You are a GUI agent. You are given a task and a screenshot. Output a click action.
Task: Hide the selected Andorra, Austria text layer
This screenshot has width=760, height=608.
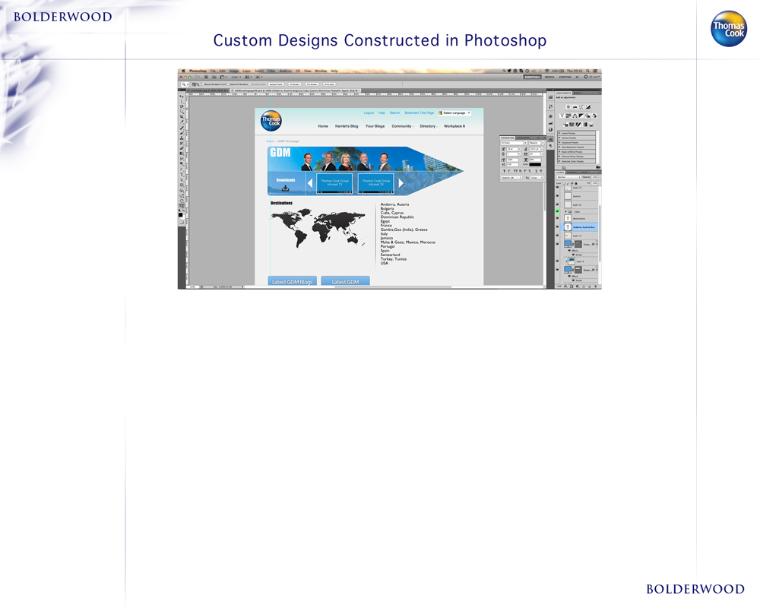pyautogui.click(x=557, y=227)
